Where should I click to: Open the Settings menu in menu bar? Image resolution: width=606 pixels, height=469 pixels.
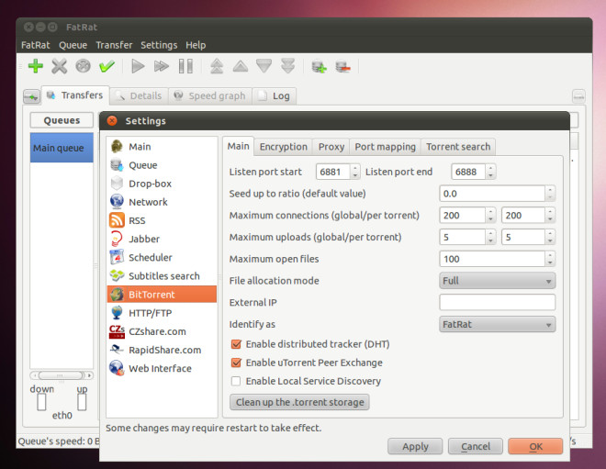(159, 45)
